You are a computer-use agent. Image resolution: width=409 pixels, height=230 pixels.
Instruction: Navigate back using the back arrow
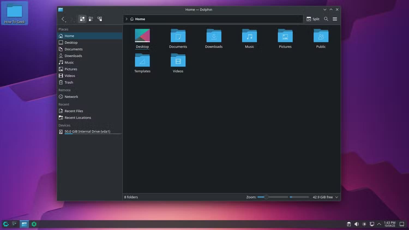click(x=63, y=19)
